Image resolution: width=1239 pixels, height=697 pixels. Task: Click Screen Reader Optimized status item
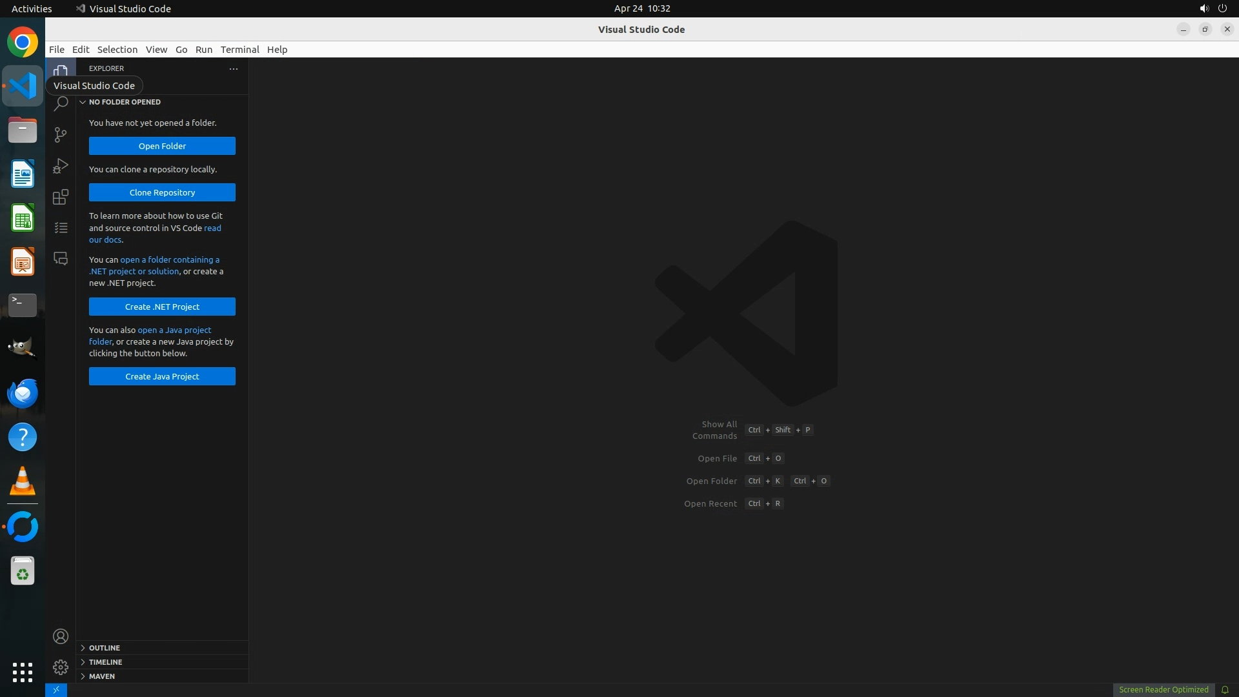(1163, 690)
